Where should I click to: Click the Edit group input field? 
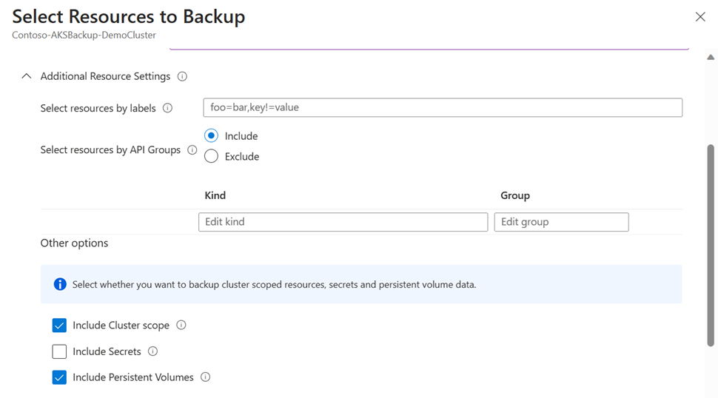coord(561,222)
